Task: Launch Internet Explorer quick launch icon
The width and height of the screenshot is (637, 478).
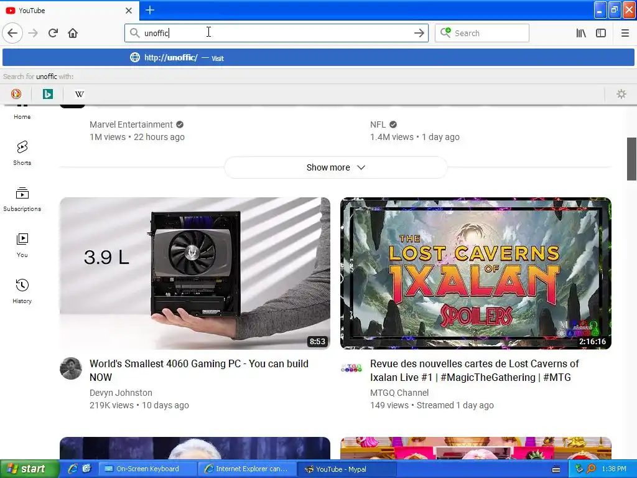Action: 73,469
